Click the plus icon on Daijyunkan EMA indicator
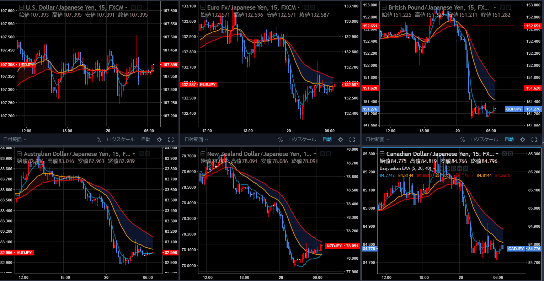This screenshot has width=544, height=281. click(x=460, y=168)
